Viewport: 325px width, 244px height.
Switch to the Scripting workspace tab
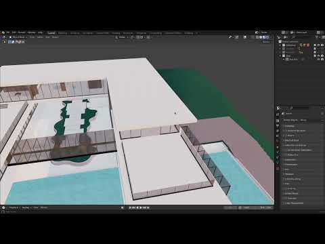189,33
